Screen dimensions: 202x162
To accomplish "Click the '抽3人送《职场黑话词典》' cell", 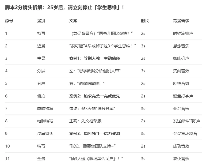I will [x=96, y=159].
